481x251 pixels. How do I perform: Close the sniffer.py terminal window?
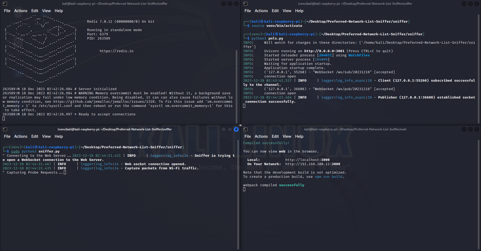[236, 129]
